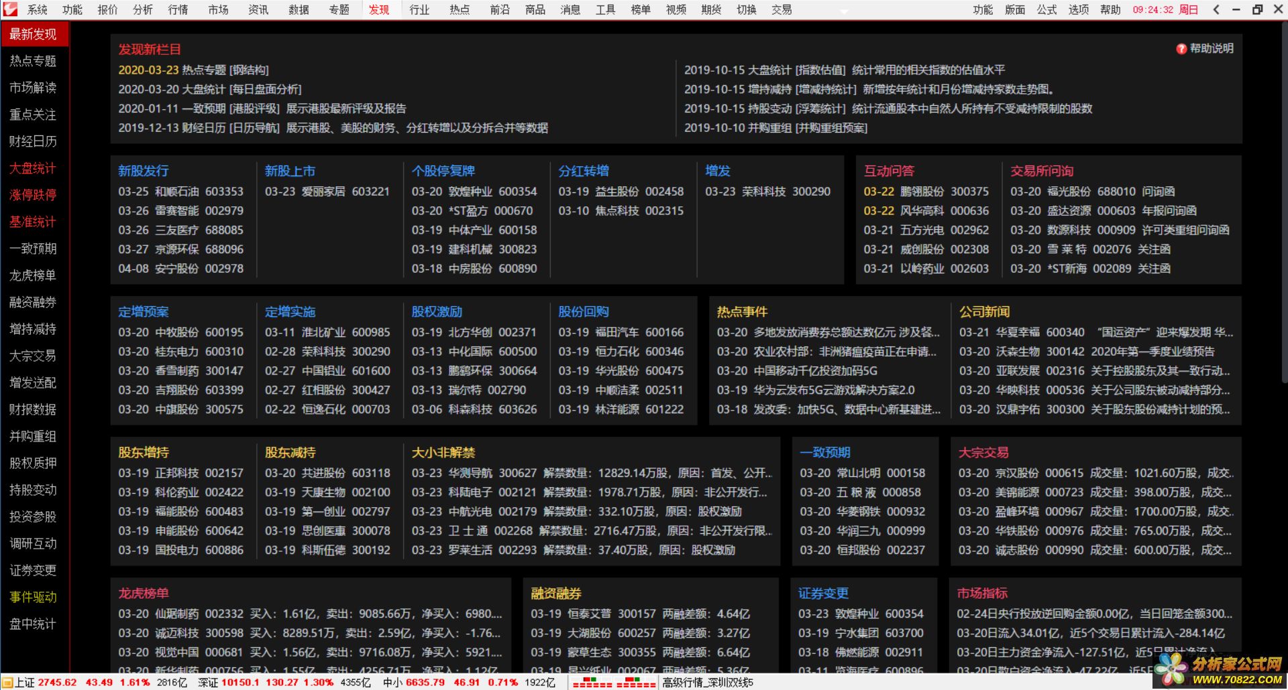Click the 淮北矿业 600985 row

327,332
